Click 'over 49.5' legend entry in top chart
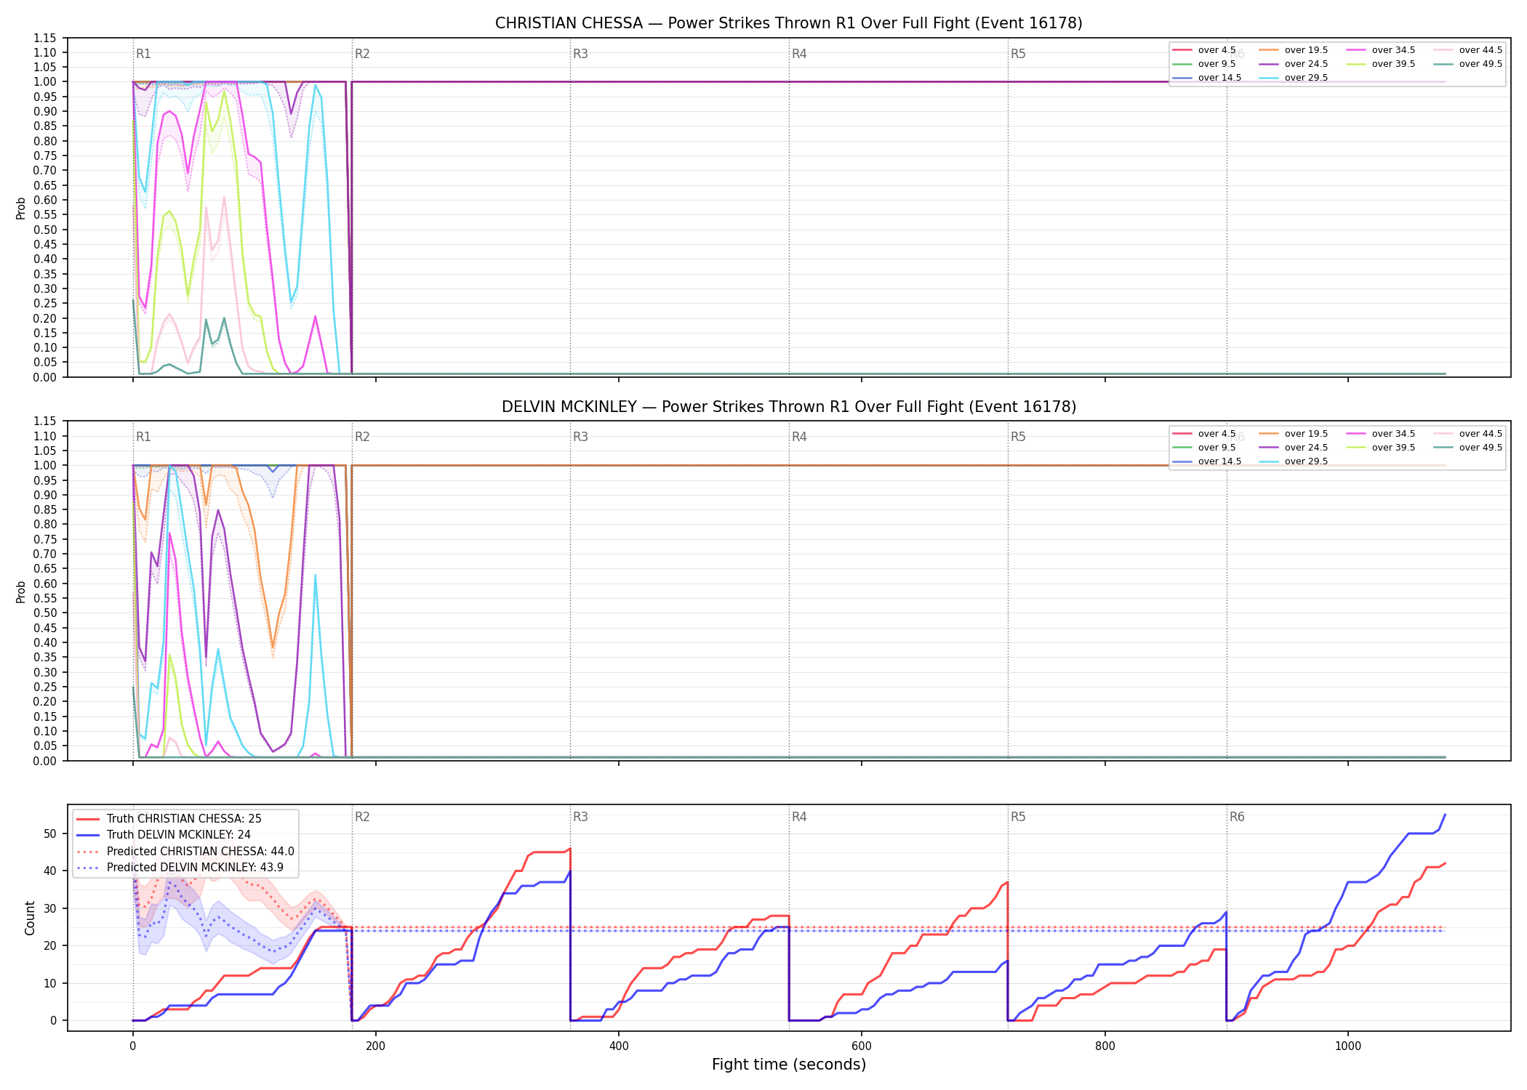The image size is (1527, 1090). pos(1468,64)
